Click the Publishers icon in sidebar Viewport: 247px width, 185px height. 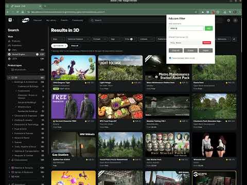pos(9,46)
